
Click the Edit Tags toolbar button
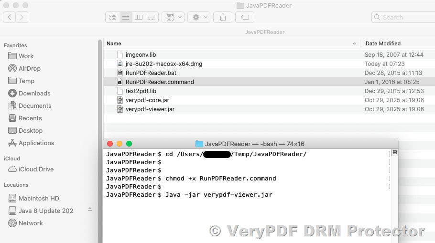[x=245, y=17]
